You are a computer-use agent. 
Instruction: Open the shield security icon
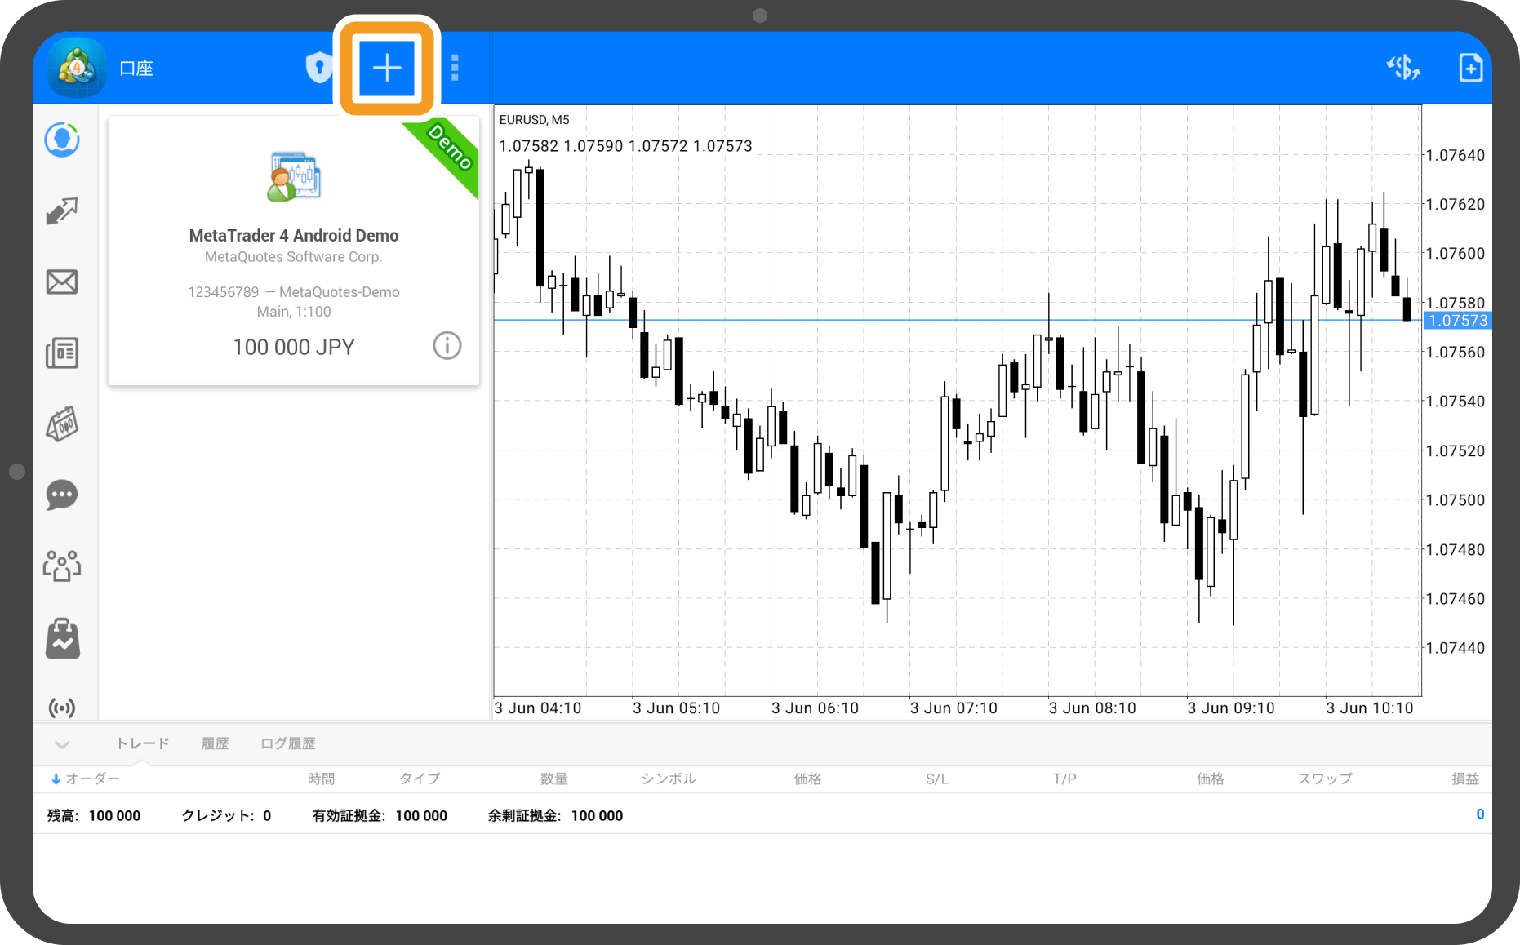click(x=318, y=68)
